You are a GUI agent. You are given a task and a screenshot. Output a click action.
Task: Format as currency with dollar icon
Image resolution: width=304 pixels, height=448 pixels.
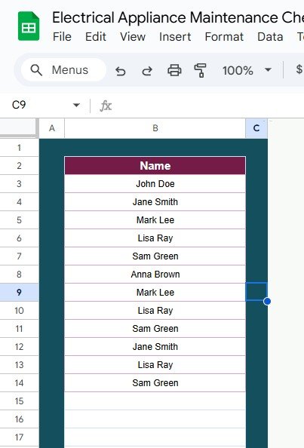[x=299, y=69]
